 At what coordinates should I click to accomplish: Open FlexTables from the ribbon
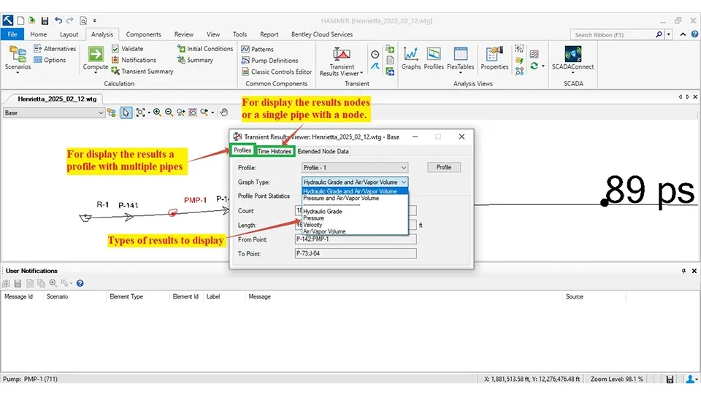(x=460, y=58)
